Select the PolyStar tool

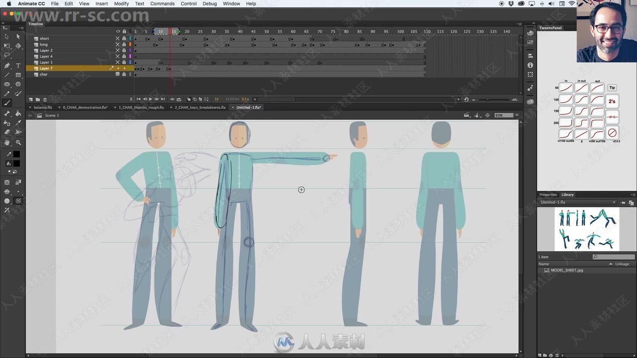pyautogui.click(x=18, y=85)
